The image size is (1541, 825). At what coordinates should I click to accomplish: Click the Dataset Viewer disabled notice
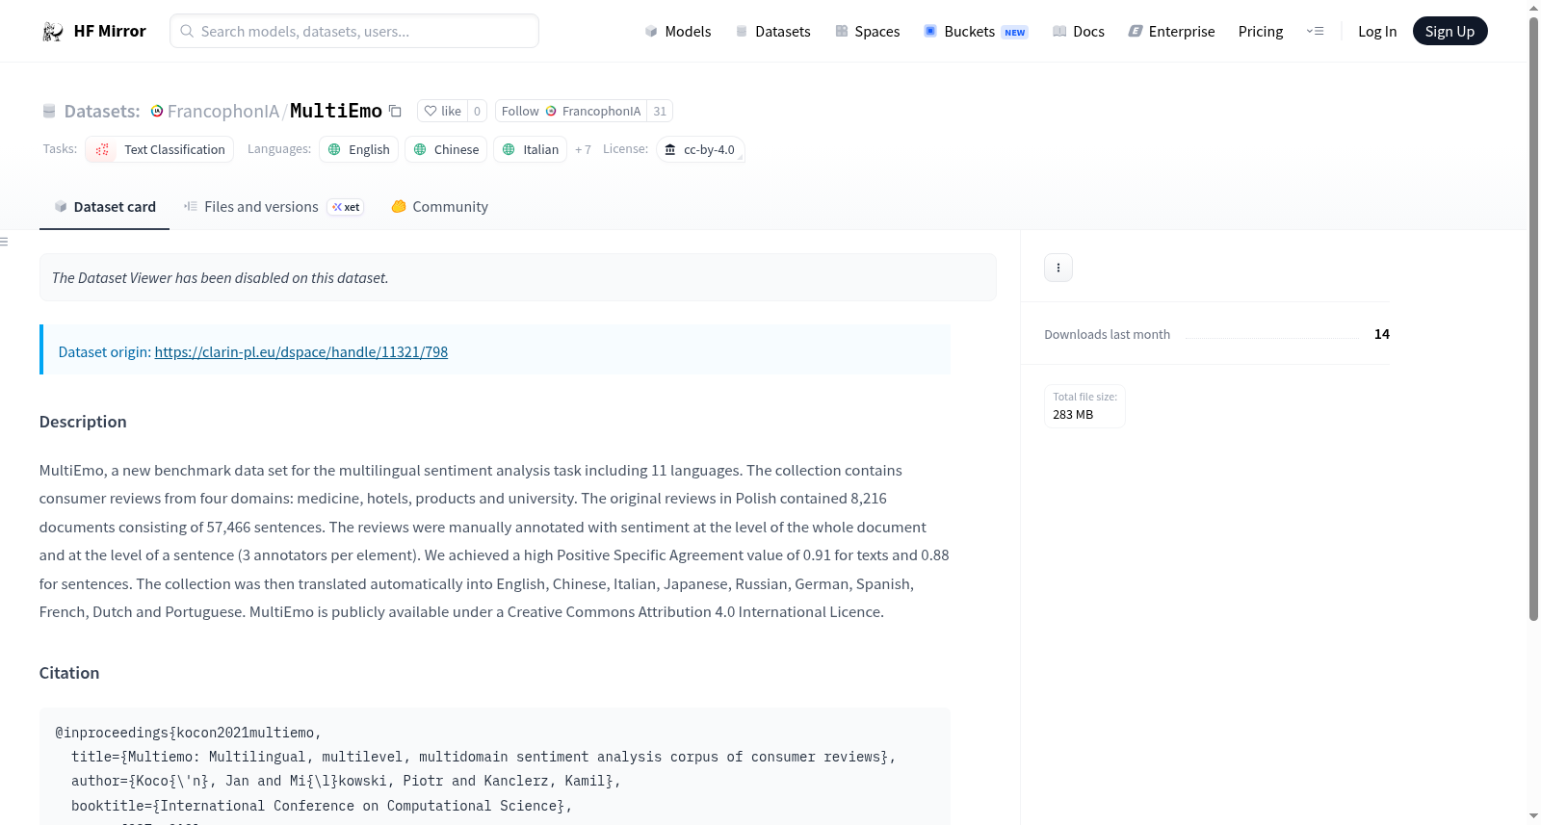(518, 277)
